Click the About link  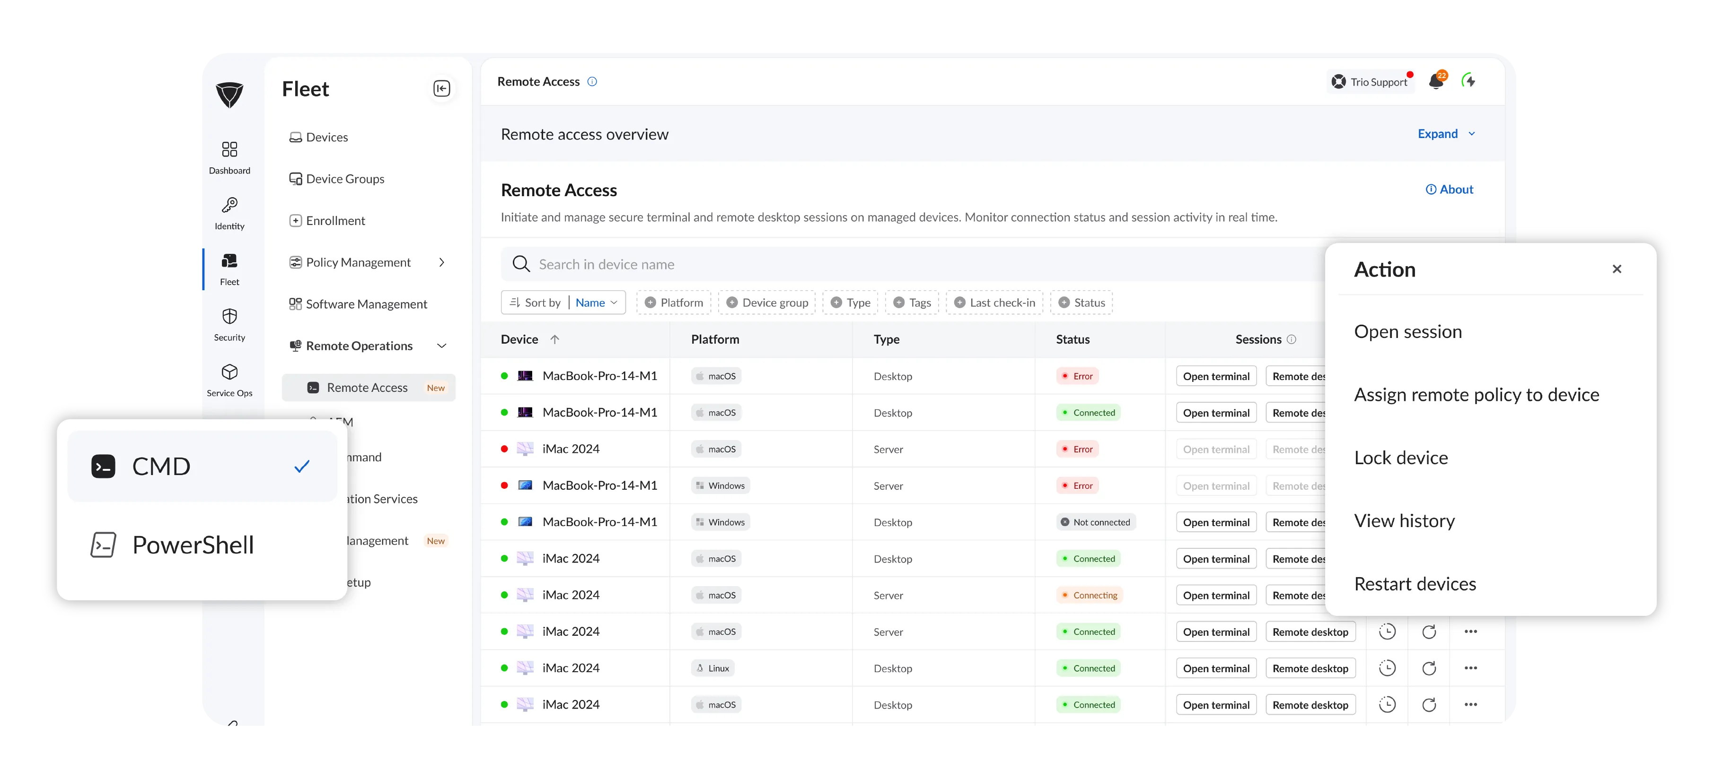click(x=1449, y=190)
